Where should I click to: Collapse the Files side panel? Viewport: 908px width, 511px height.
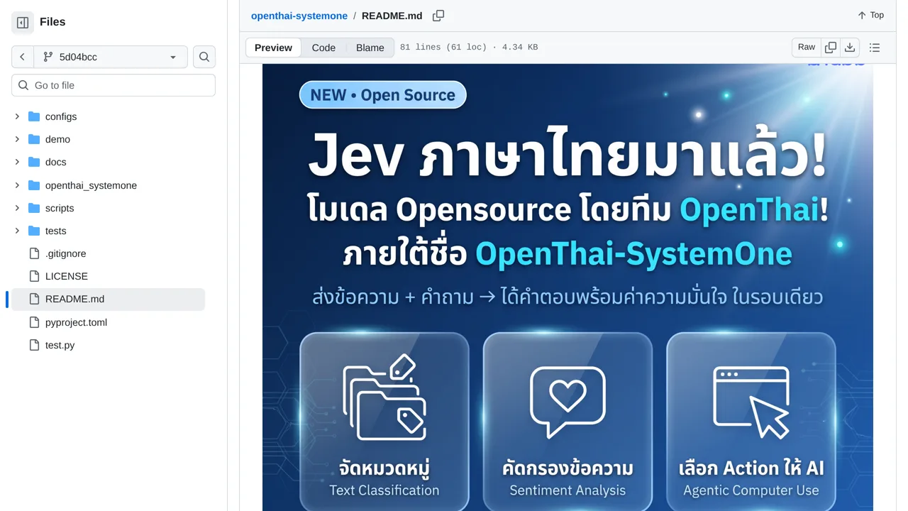[x=23, y=23]
